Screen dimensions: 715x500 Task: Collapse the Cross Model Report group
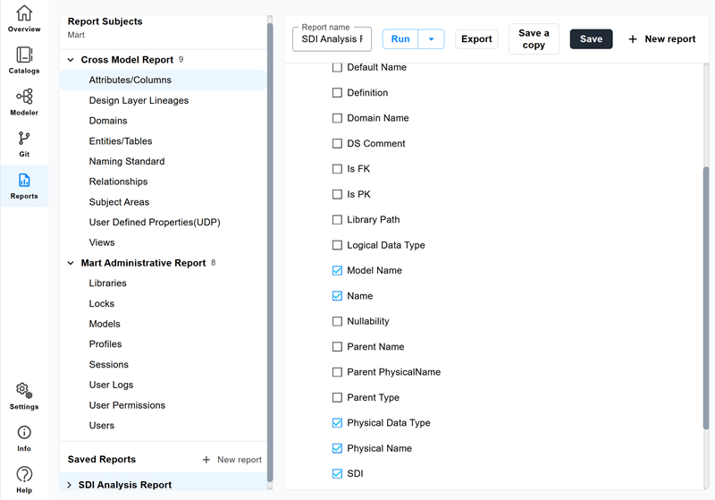[71, 60]
